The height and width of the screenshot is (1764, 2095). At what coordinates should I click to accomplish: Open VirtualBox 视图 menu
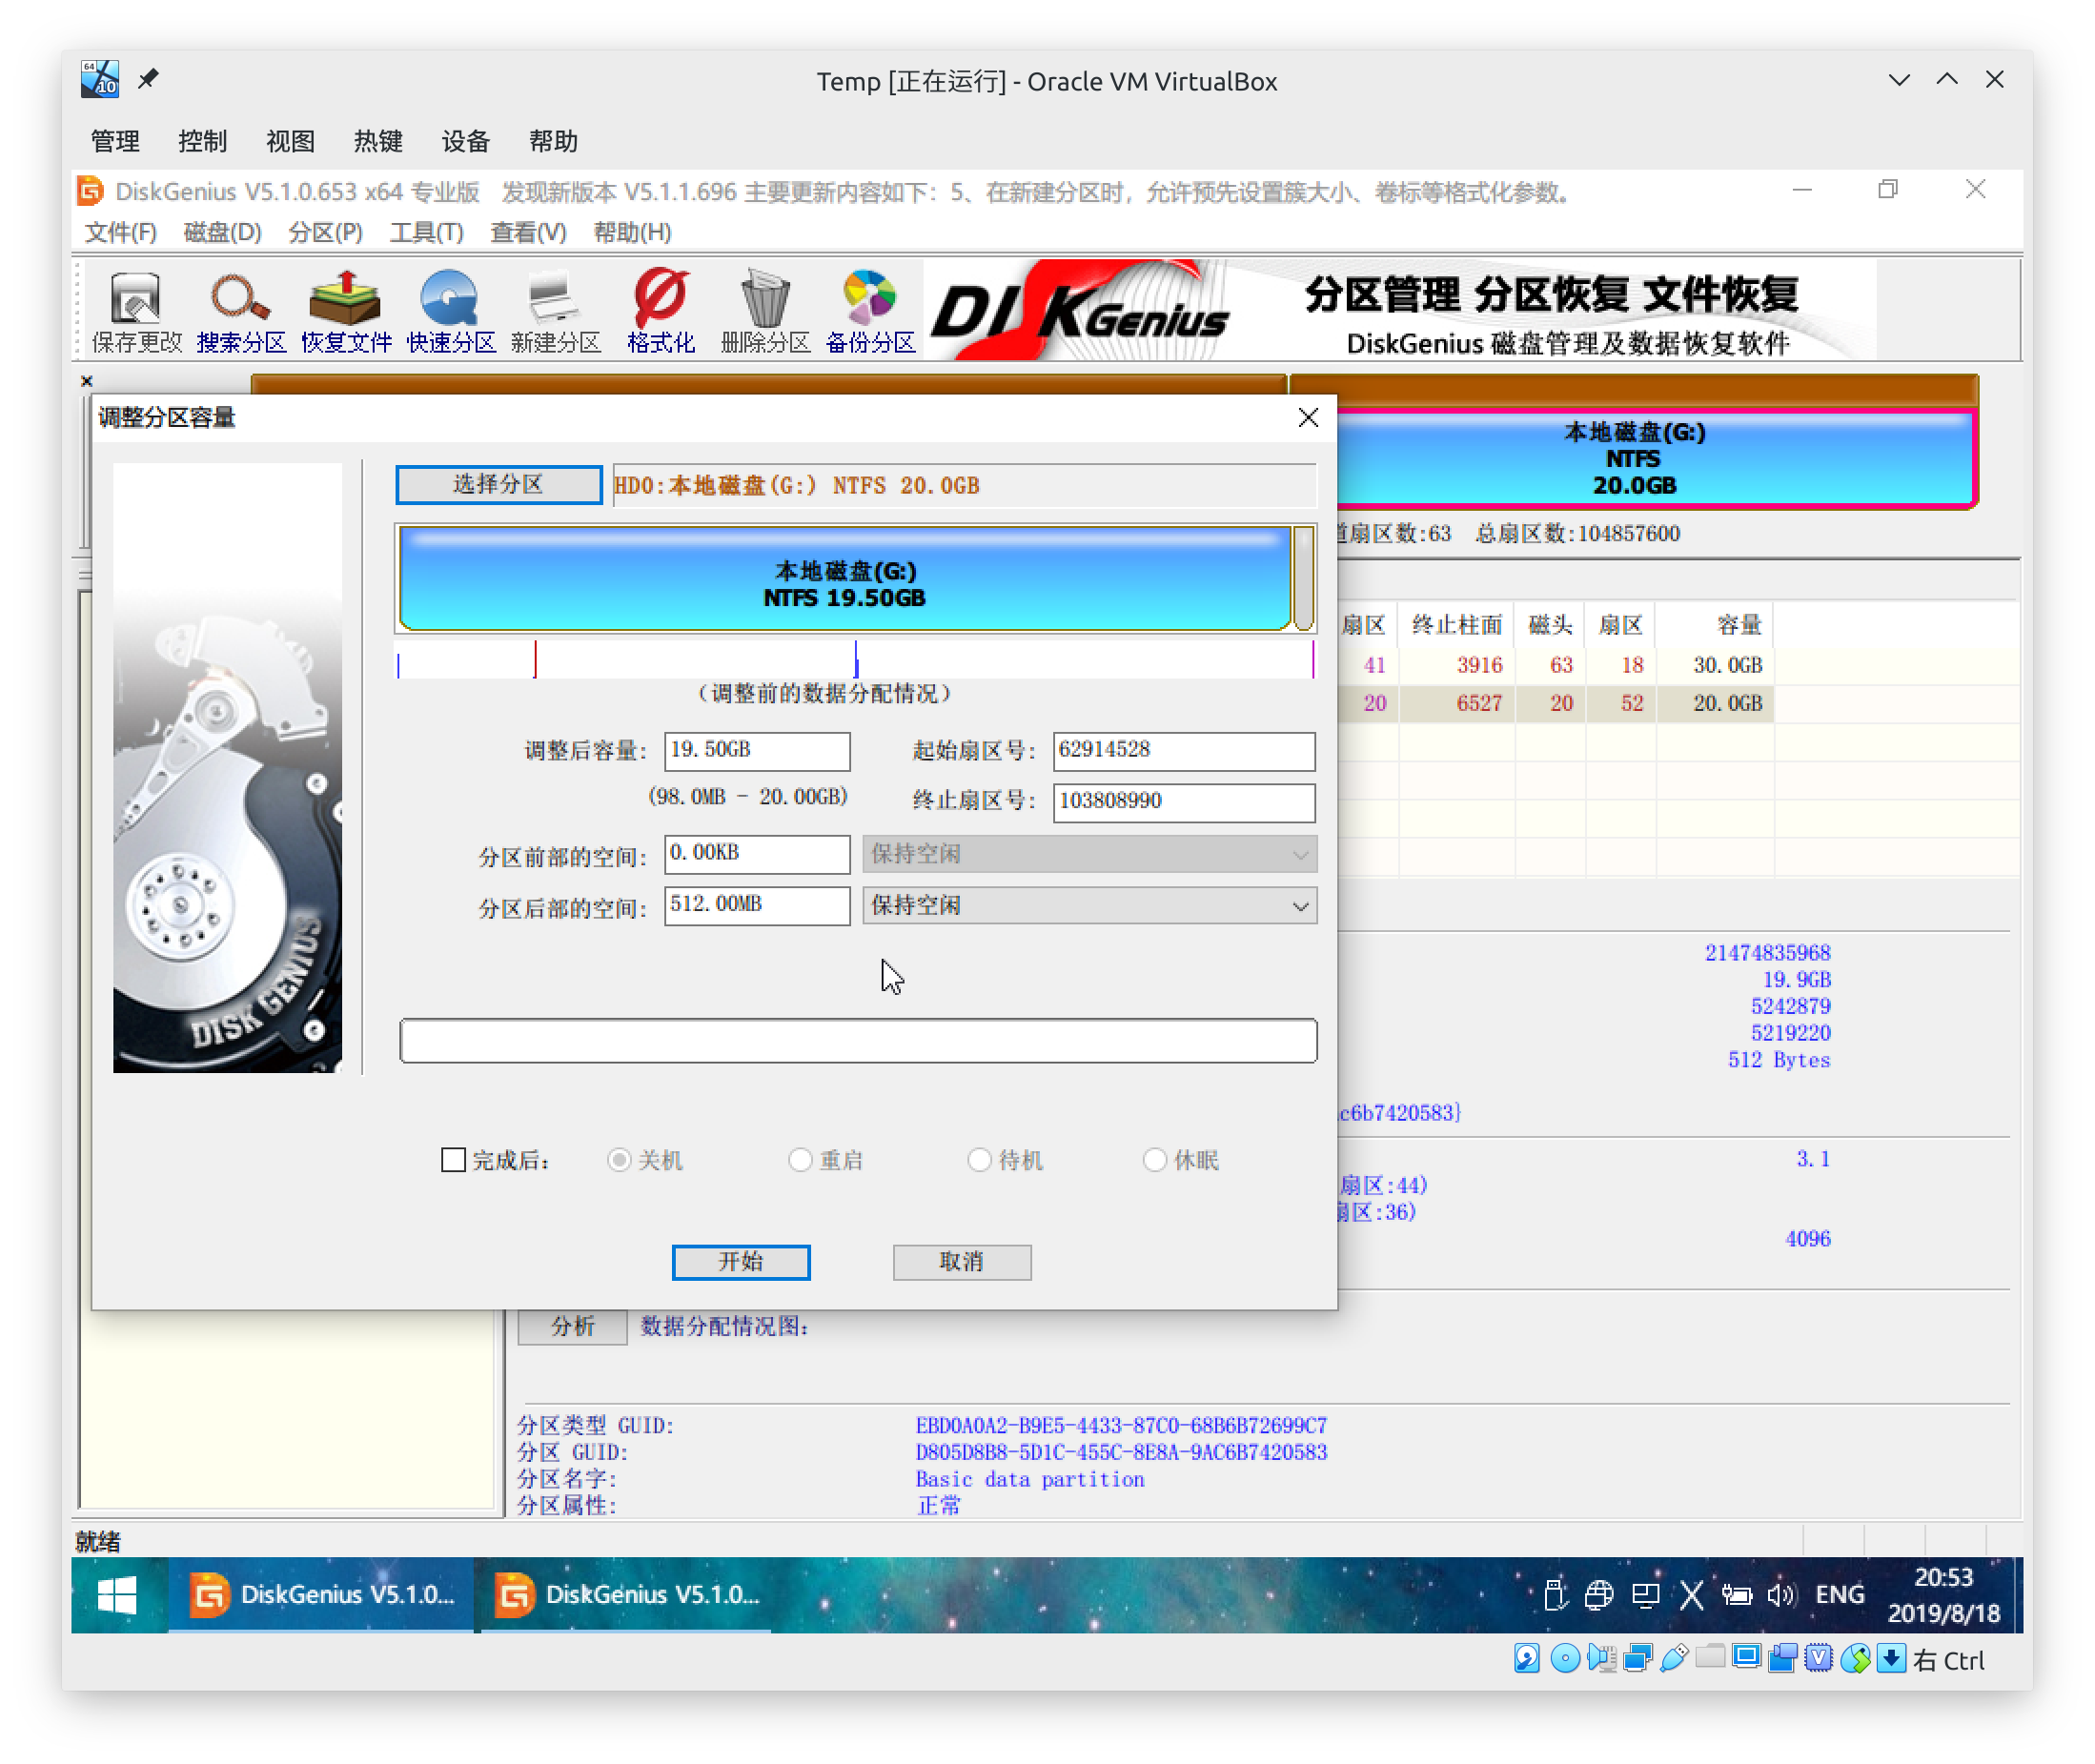coord(290,141)
